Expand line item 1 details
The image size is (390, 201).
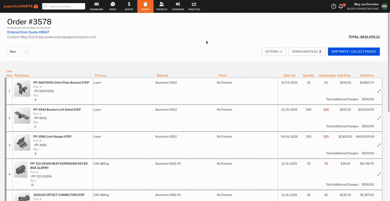[x=379, y=91]
